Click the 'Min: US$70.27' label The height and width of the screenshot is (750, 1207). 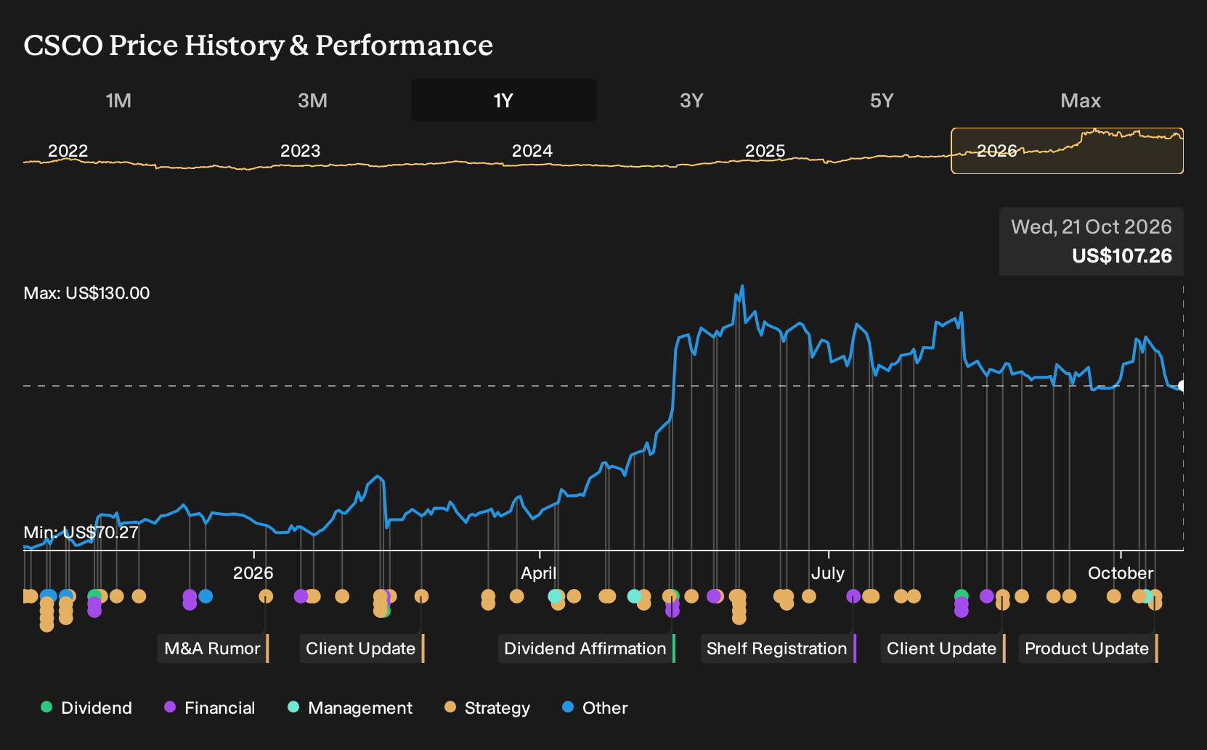click(81, 532)
